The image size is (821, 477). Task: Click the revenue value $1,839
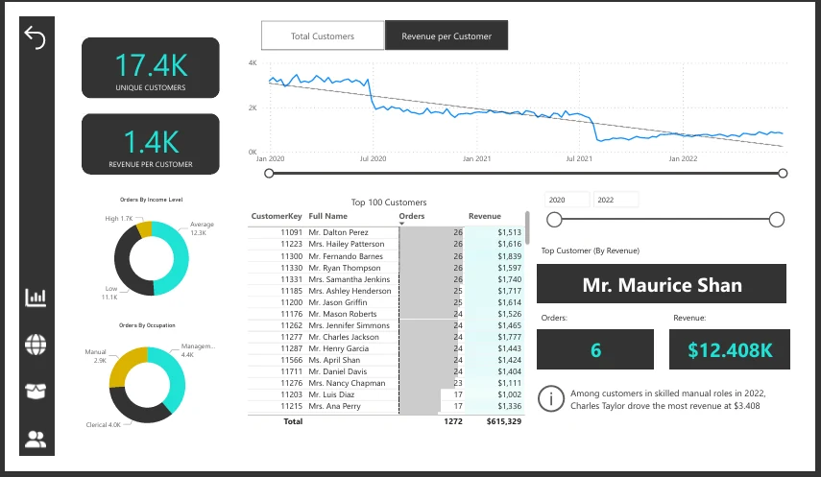510,256
